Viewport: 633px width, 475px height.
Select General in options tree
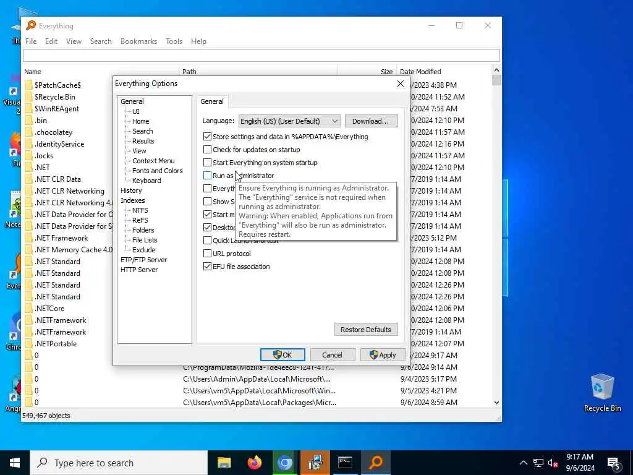(x=132, y=101)
